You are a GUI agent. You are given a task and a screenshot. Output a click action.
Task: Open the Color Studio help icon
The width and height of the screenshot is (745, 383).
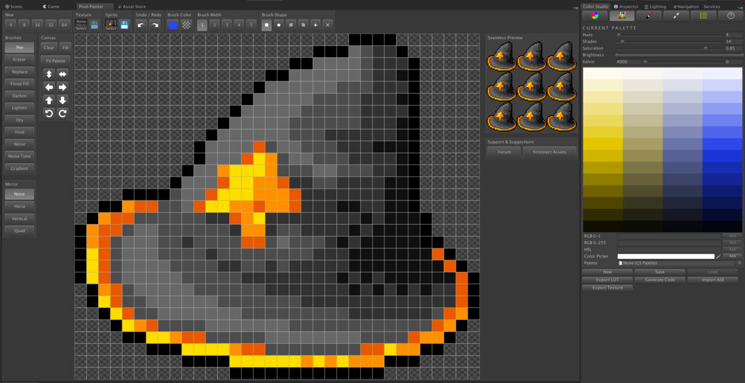coord(731,16)
